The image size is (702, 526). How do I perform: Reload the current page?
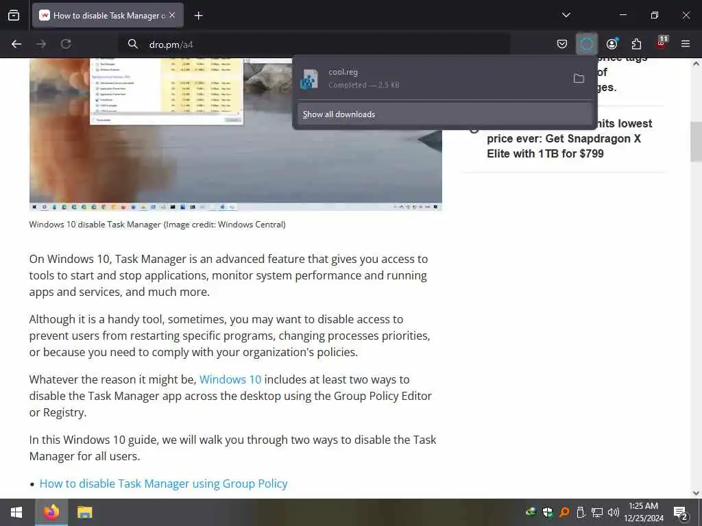coord(66,44)
